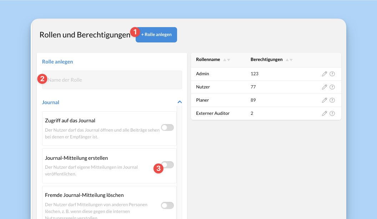Focus the 'Name der Rolle' input field
The width and height of the screenshot is (377, 219).
point(112,80)
